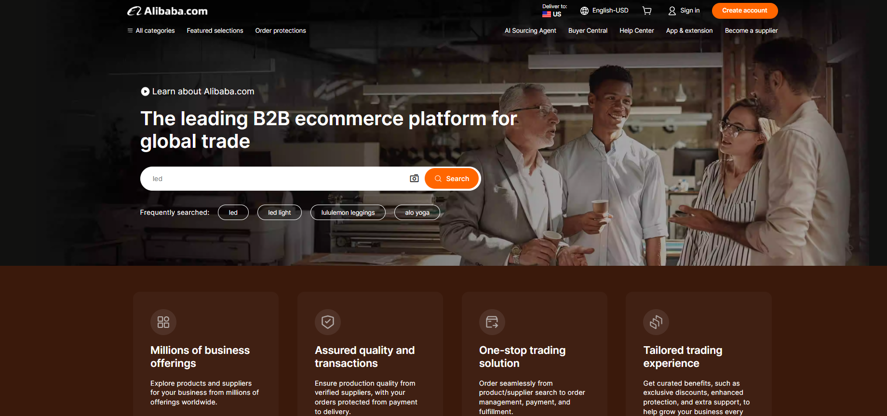Viewport: 887px width, 416px height.
Task: Open the All categories hamburger icon
Action: (x=130, y=30)
